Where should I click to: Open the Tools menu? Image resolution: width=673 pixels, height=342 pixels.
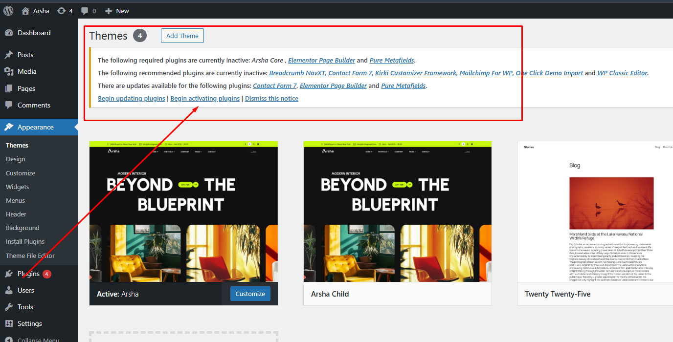[x=39, y=307]
